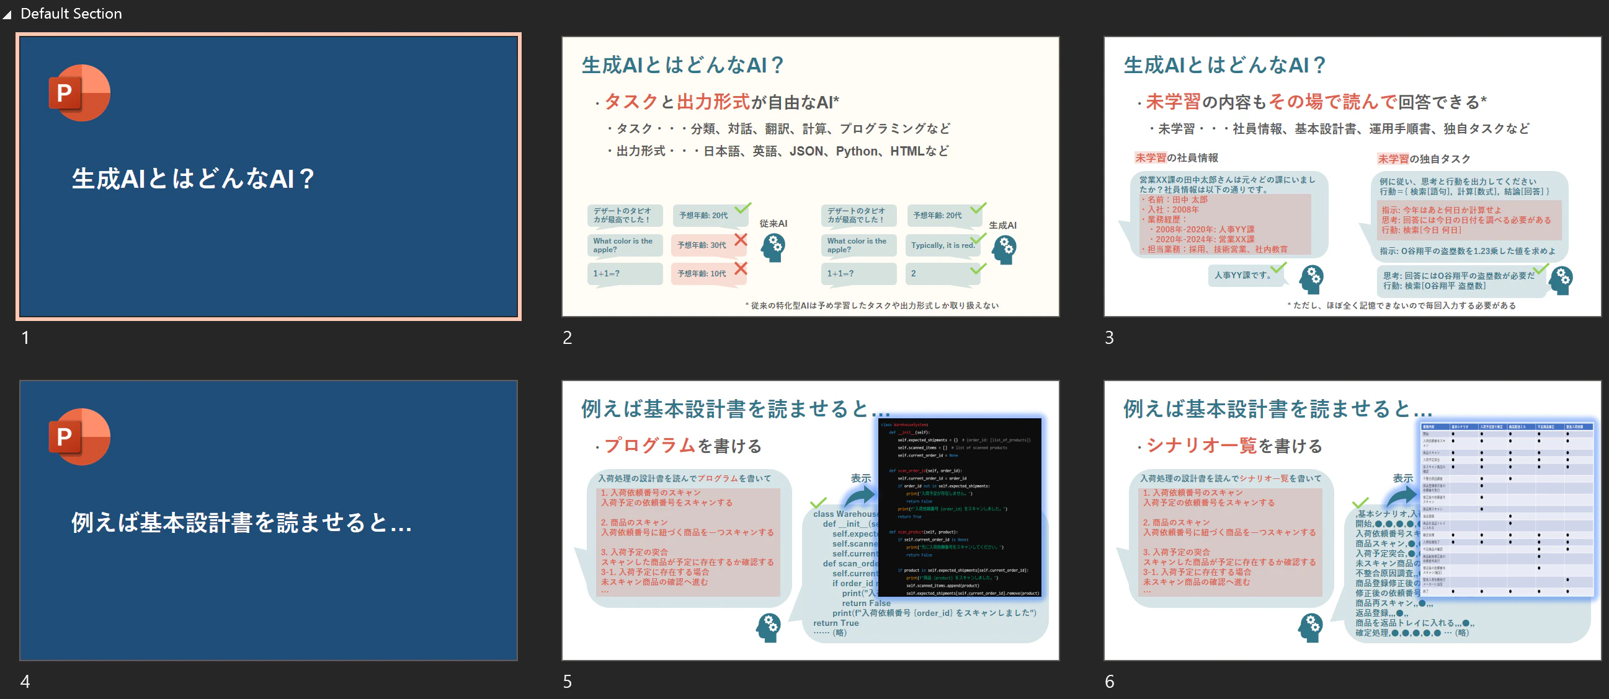The image size is (1609, 699).
Task: Select slide 2 thumbnail titled 生成AIとはどんなAI？
Action: (810, 177)
